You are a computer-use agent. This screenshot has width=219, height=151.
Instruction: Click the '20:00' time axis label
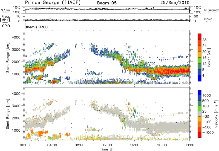click(162, 145)
